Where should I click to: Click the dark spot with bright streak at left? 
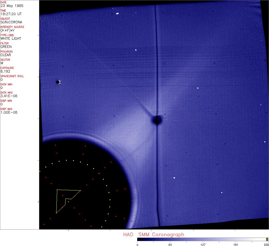click(58, 82)
